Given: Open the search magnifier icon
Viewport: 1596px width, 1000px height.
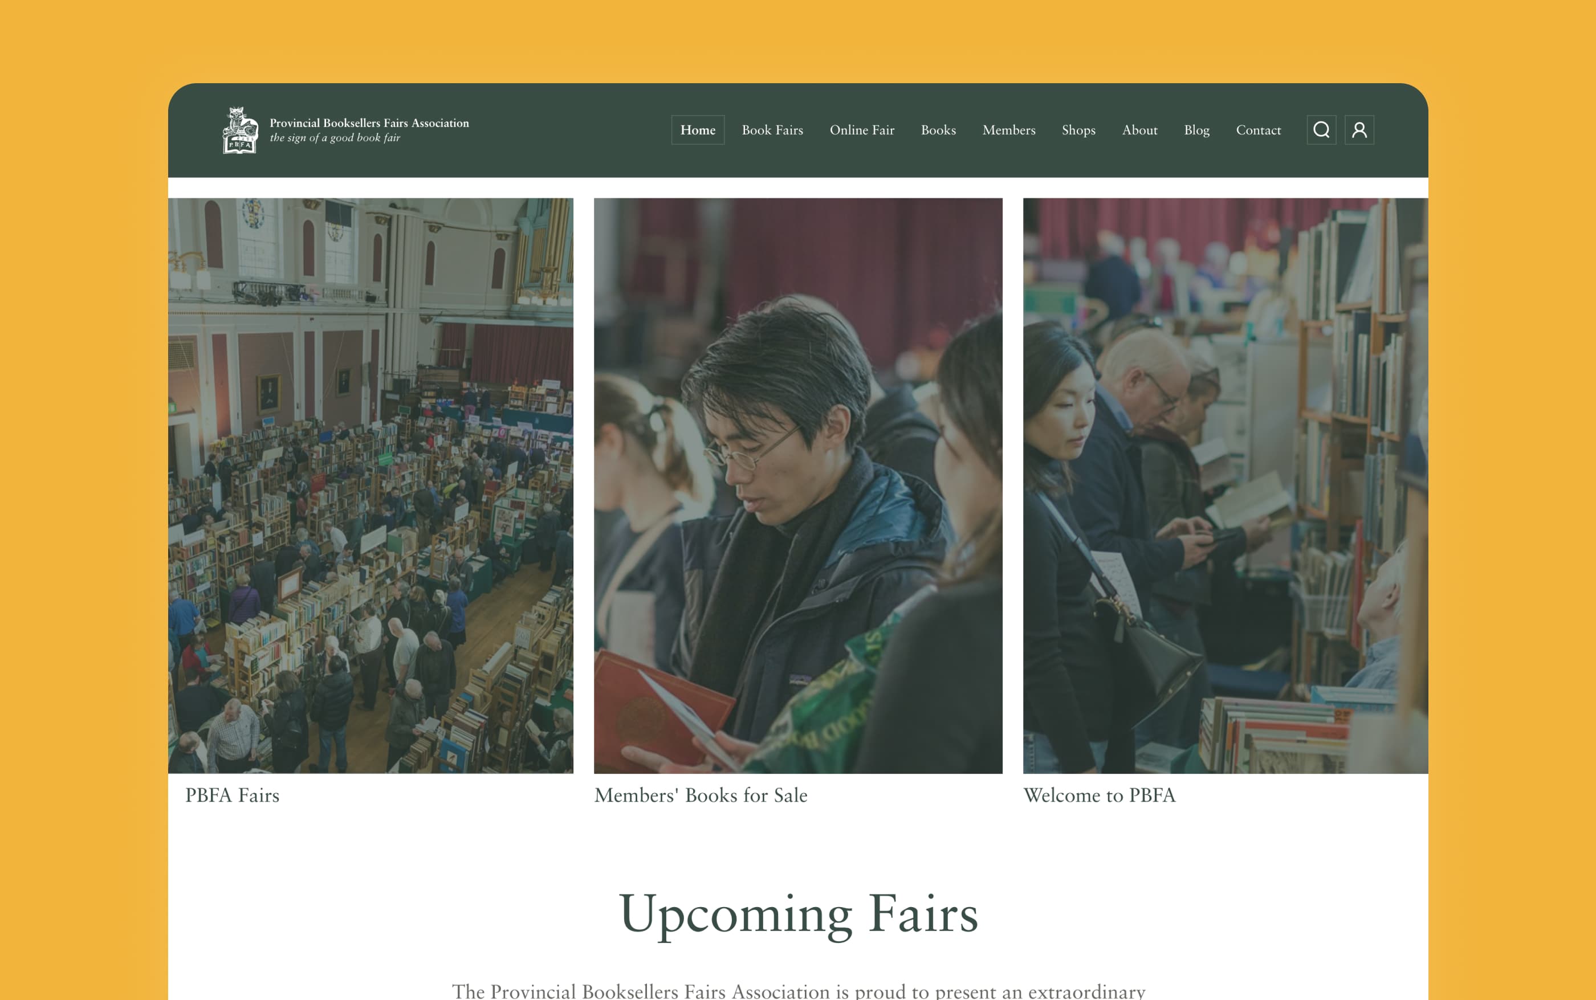Looking at the screenshot, I should click(1321, 130).
